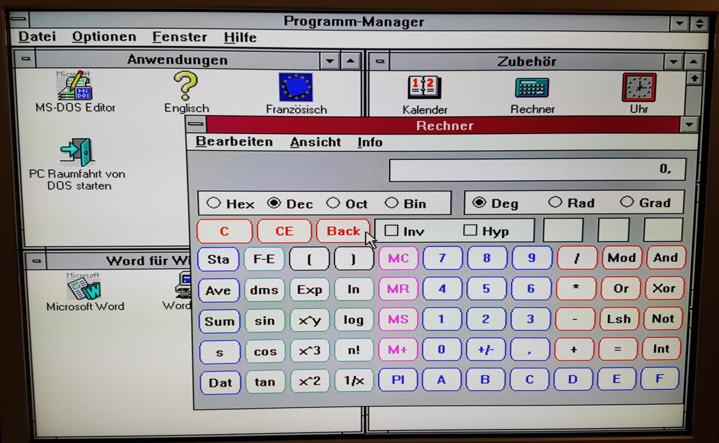Click the digit 7 button
Image resolution: width=719 pixels, height=443 pixels.
[442, 258]
